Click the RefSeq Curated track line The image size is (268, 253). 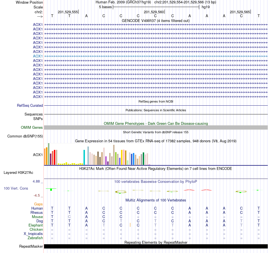(156, 105)
